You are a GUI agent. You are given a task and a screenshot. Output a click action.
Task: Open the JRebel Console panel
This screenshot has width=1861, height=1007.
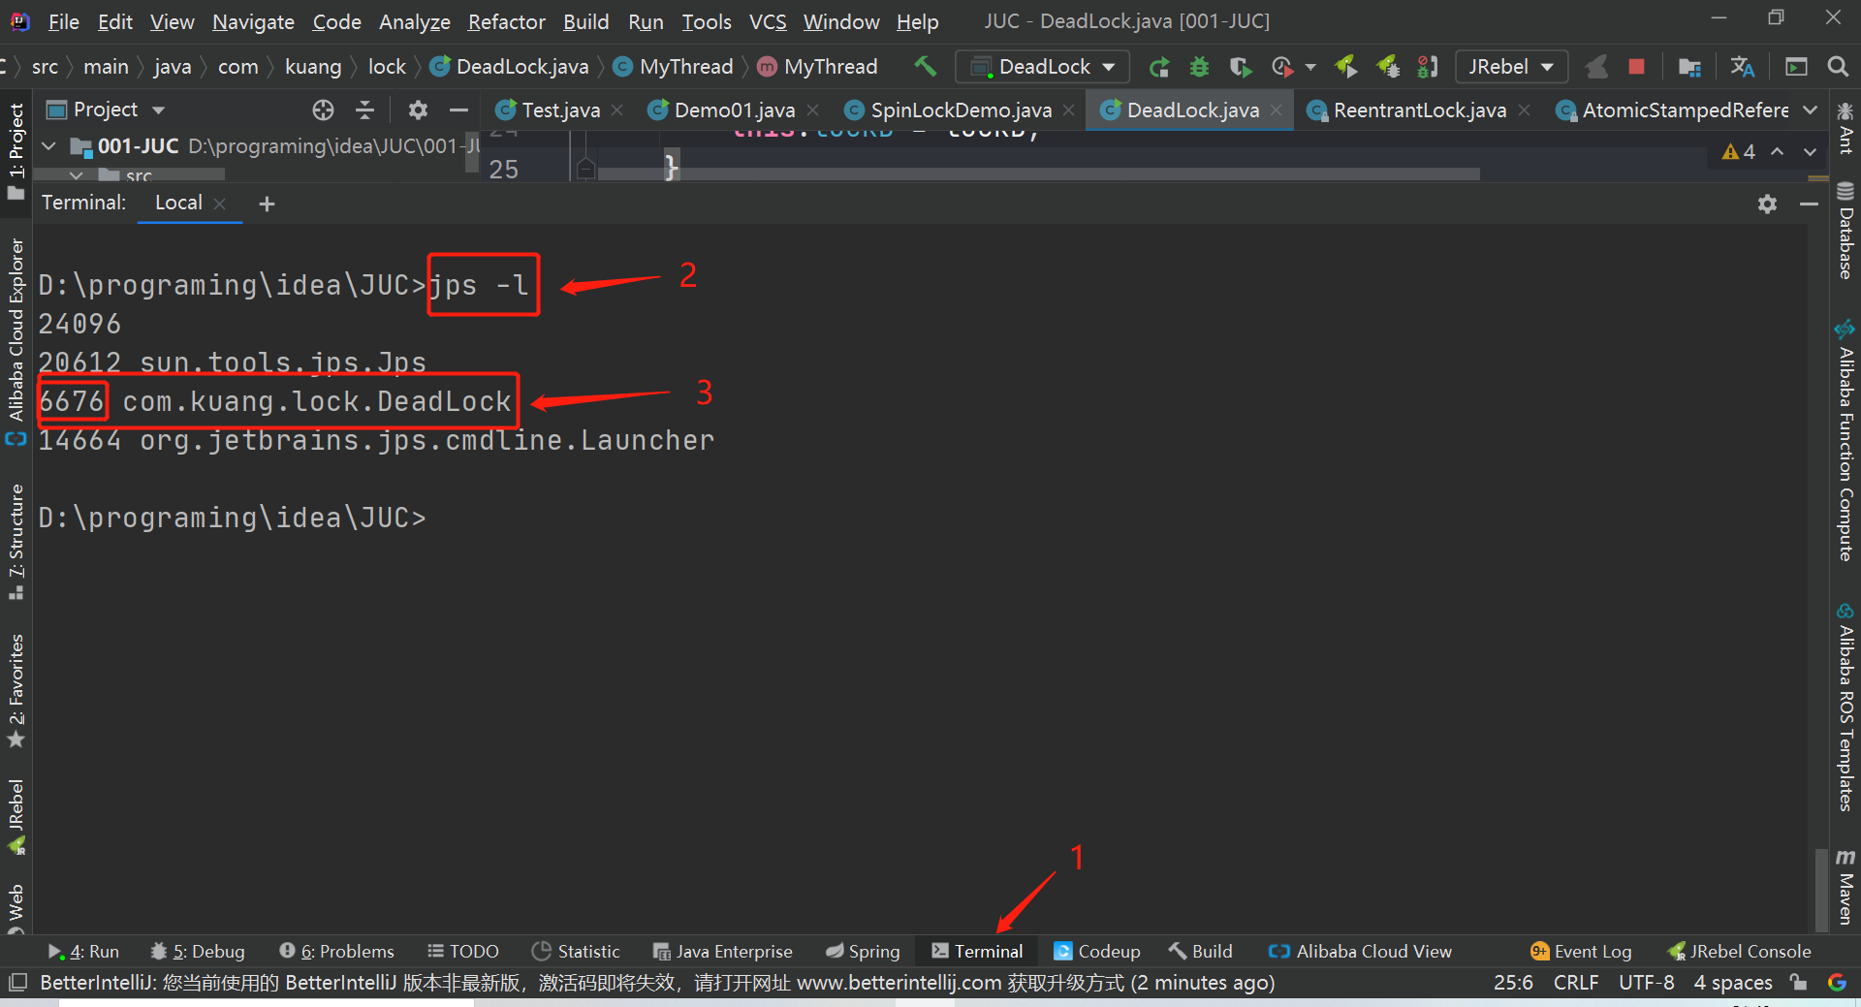click(x=1739, y=952)
